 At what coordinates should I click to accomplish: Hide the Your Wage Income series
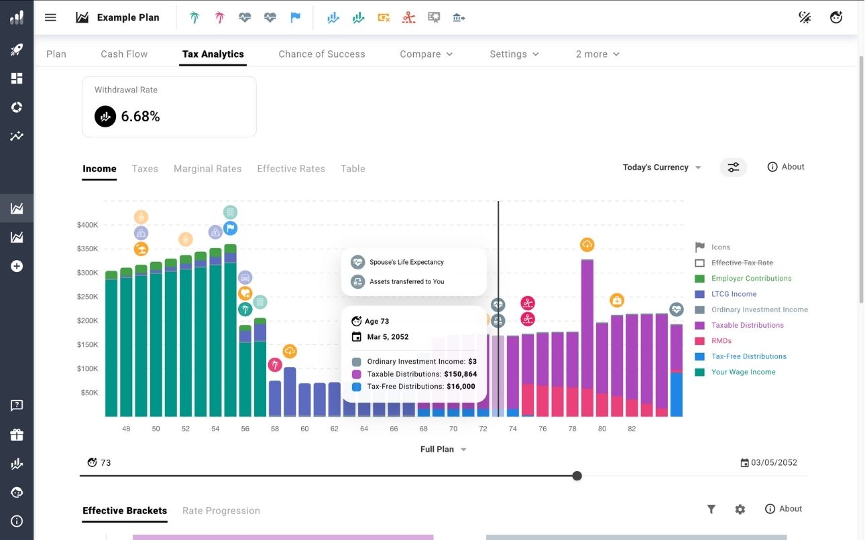[743, 373]
